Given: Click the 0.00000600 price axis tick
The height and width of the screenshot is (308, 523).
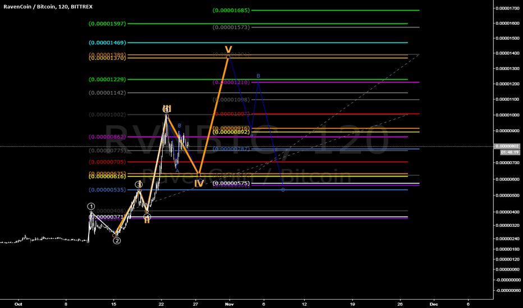Looking at the screenshot, I should click(x=507, y=179).
